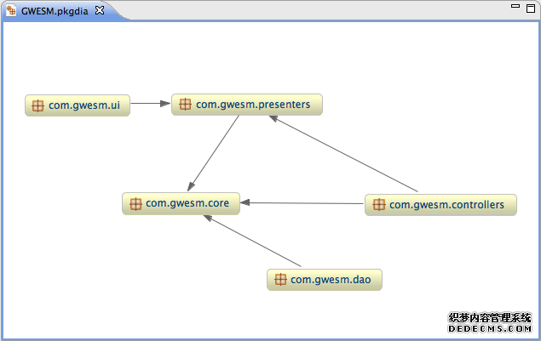Click the GWESM.pkgdia tab file icon
The image size is (541, 341).
coord(11,11)
